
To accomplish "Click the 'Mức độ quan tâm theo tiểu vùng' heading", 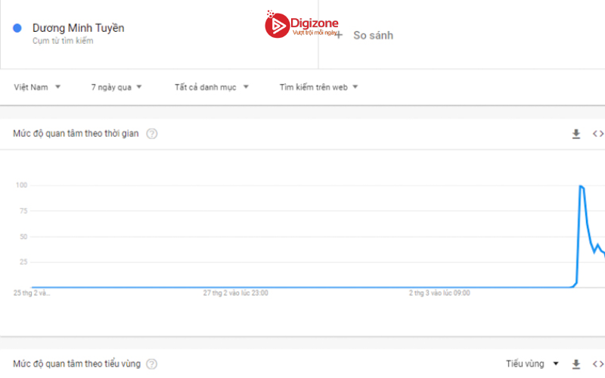I will tap(77, 364).
